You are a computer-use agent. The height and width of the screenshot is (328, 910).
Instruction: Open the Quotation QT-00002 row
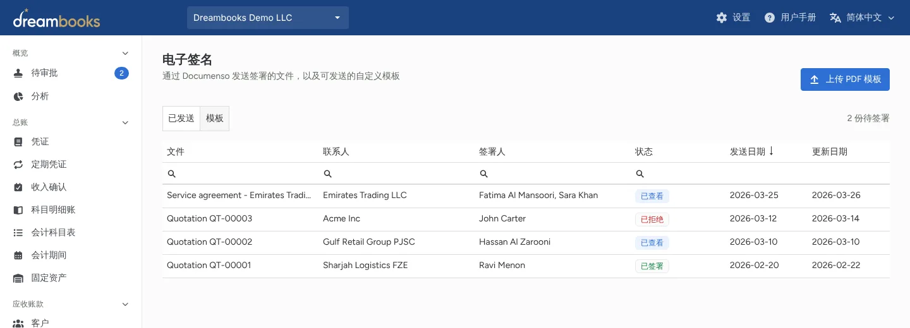[526, 243]
